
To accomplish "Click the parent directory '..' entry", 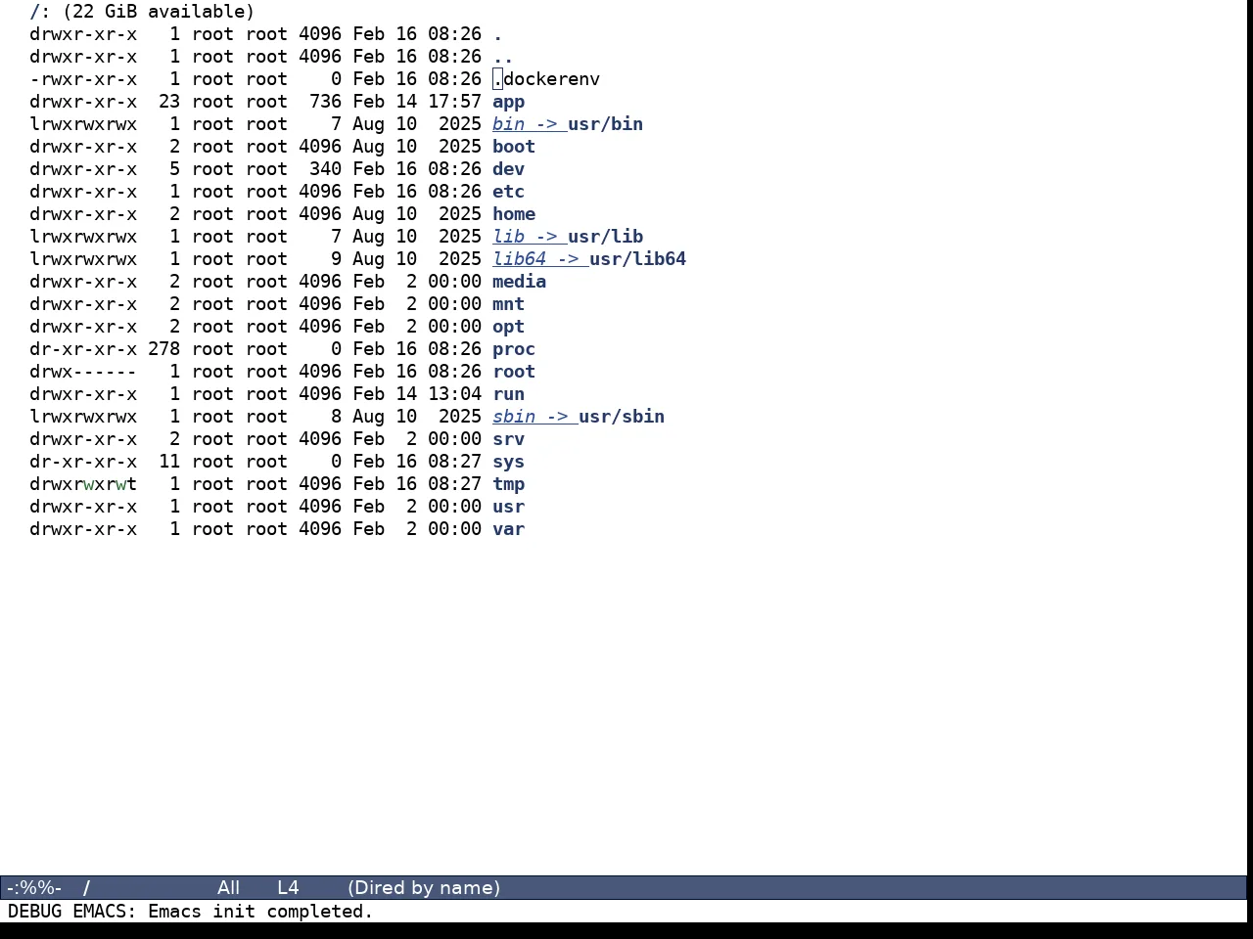I will [x=503, y=57].
